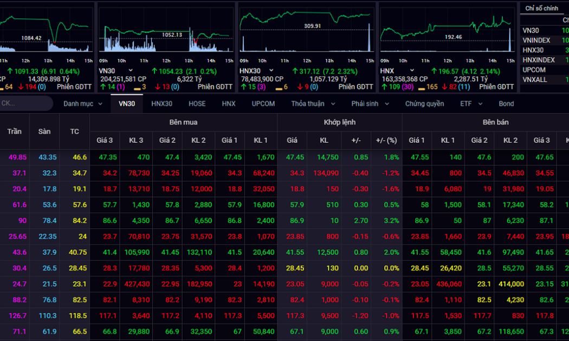Click the VN30 intraday chart thumbnail
Screen dimensions: 569x341
(x=165, y=34)
